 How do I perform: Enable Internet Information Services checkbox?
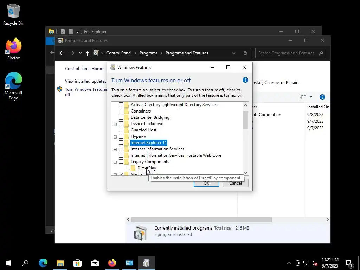121,149
